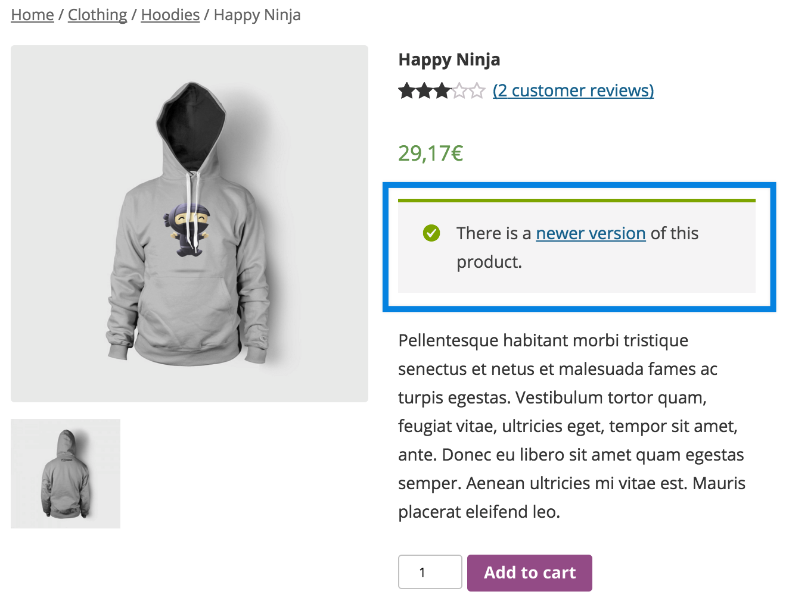Click the Happy Ninja breadcrumb text
The height and width of the screenshot is (607, 789).
257,14
